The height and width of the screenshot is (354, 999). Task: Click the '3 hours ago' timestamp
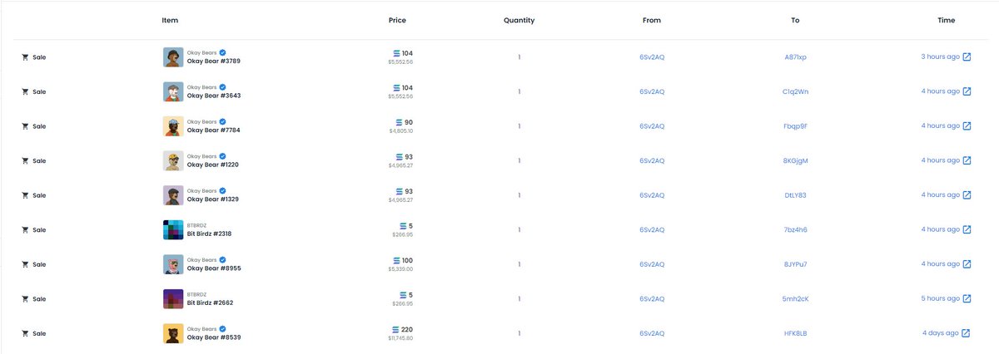[x=940, y=57]
